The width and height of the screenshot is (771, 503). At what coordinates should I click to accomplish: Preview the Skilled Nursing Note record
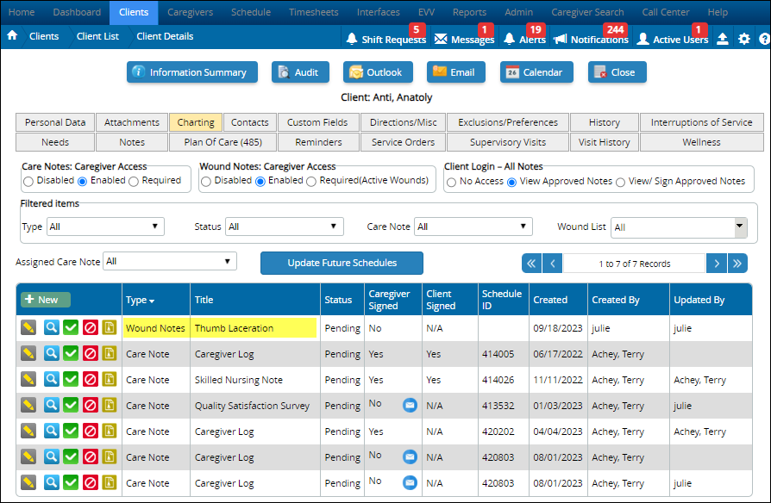52,379
